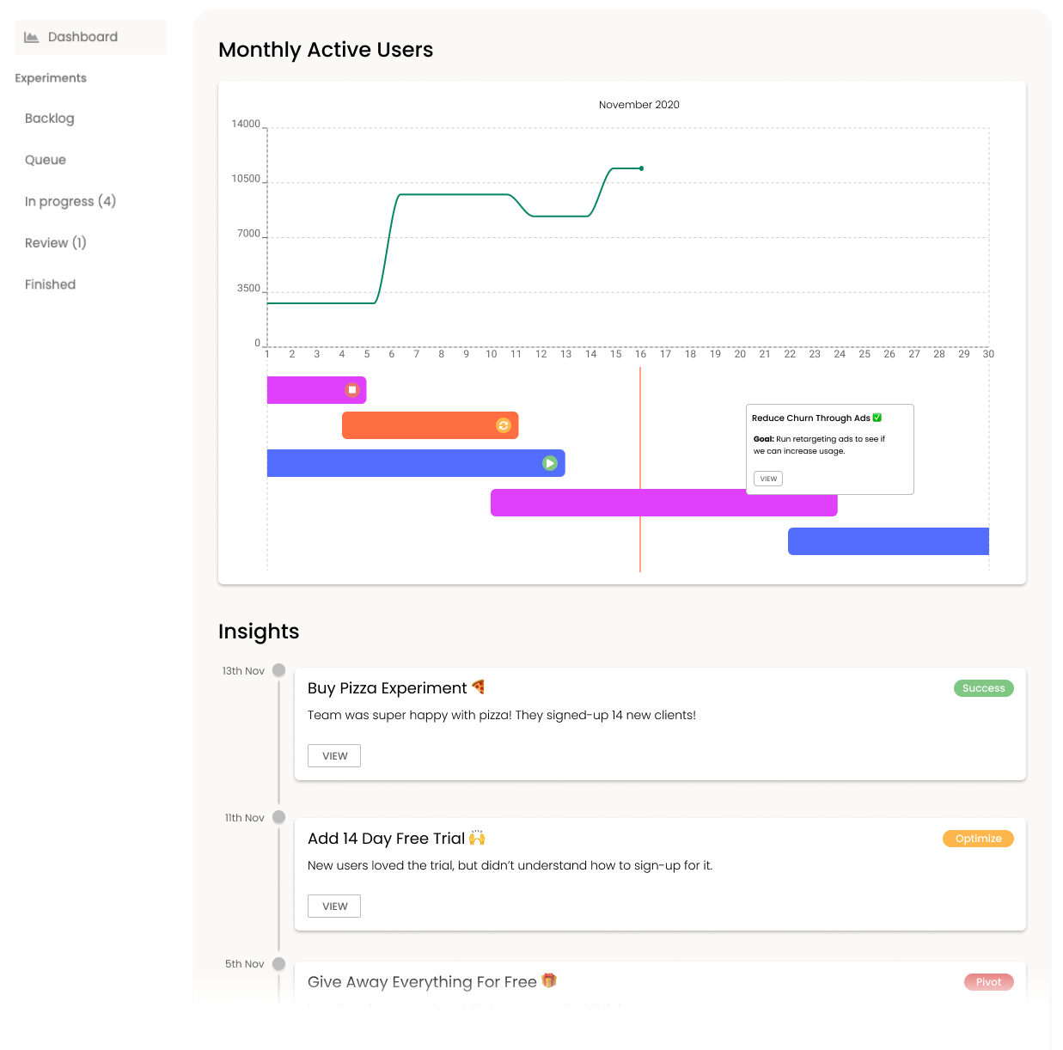Go to the Queue section
This screenshot has width=1063, height=1050.
(x=46, y=160)
